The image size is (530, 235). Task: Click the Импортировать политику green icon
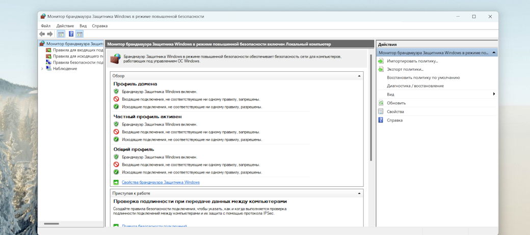coord(381,61)
